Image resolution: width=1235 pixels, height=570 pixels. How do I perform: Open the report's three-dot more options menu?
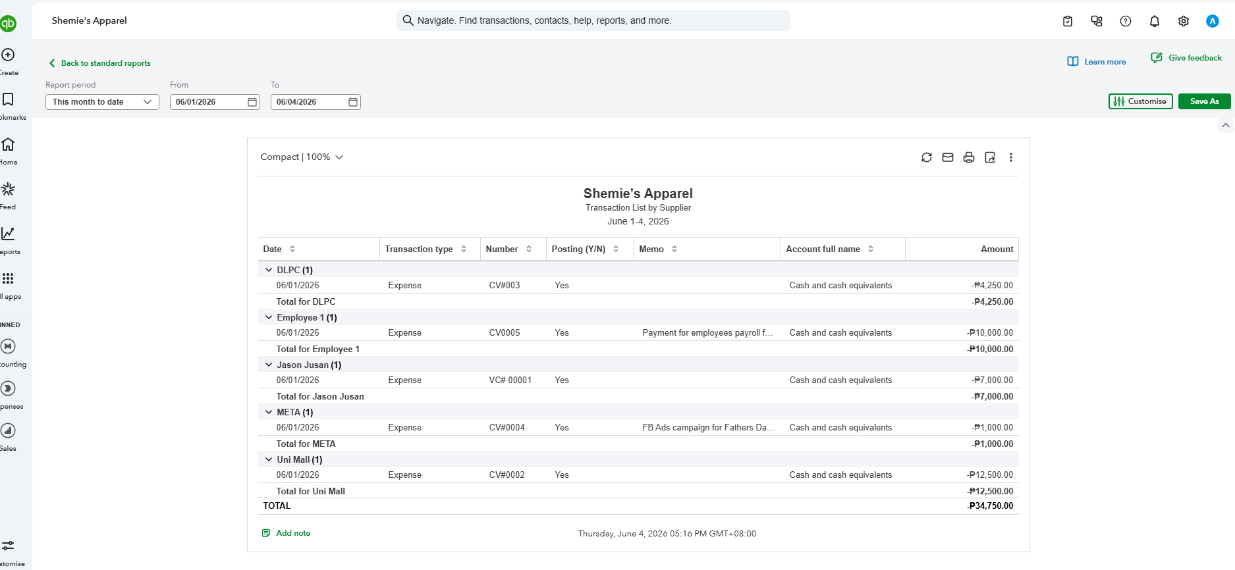click(x=1011, y=157)
